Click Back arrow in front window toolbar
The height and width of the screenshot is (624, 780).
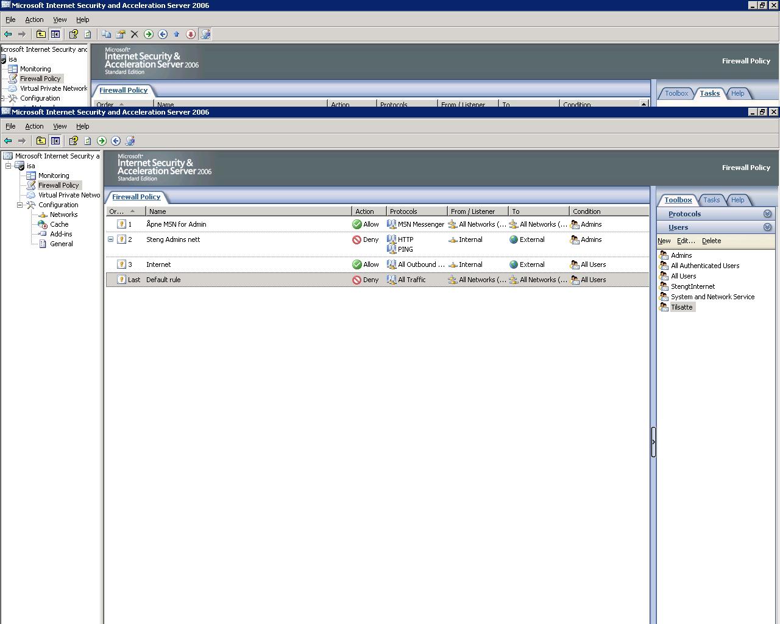pos(8,141)
